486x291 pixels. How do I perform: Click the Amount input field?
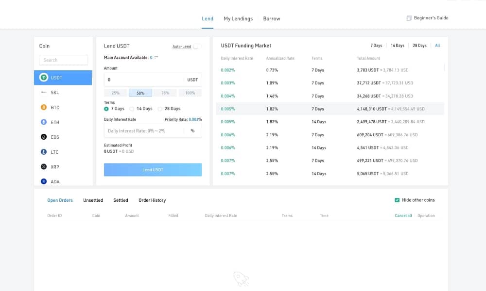[x=153, y=80]
